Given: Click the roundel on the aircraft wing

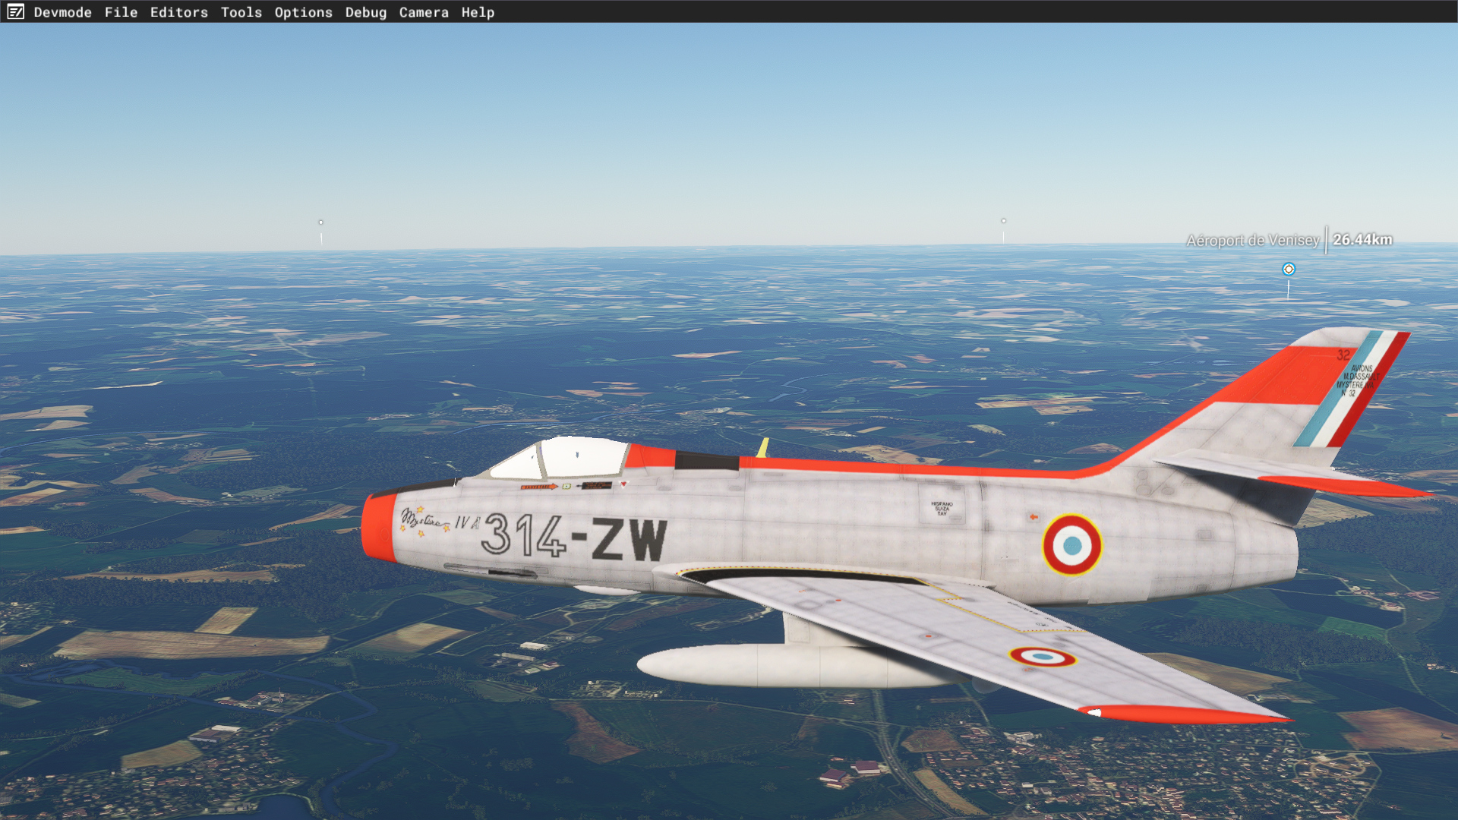Looking at the screenshot, I should tap(1042, 657).
